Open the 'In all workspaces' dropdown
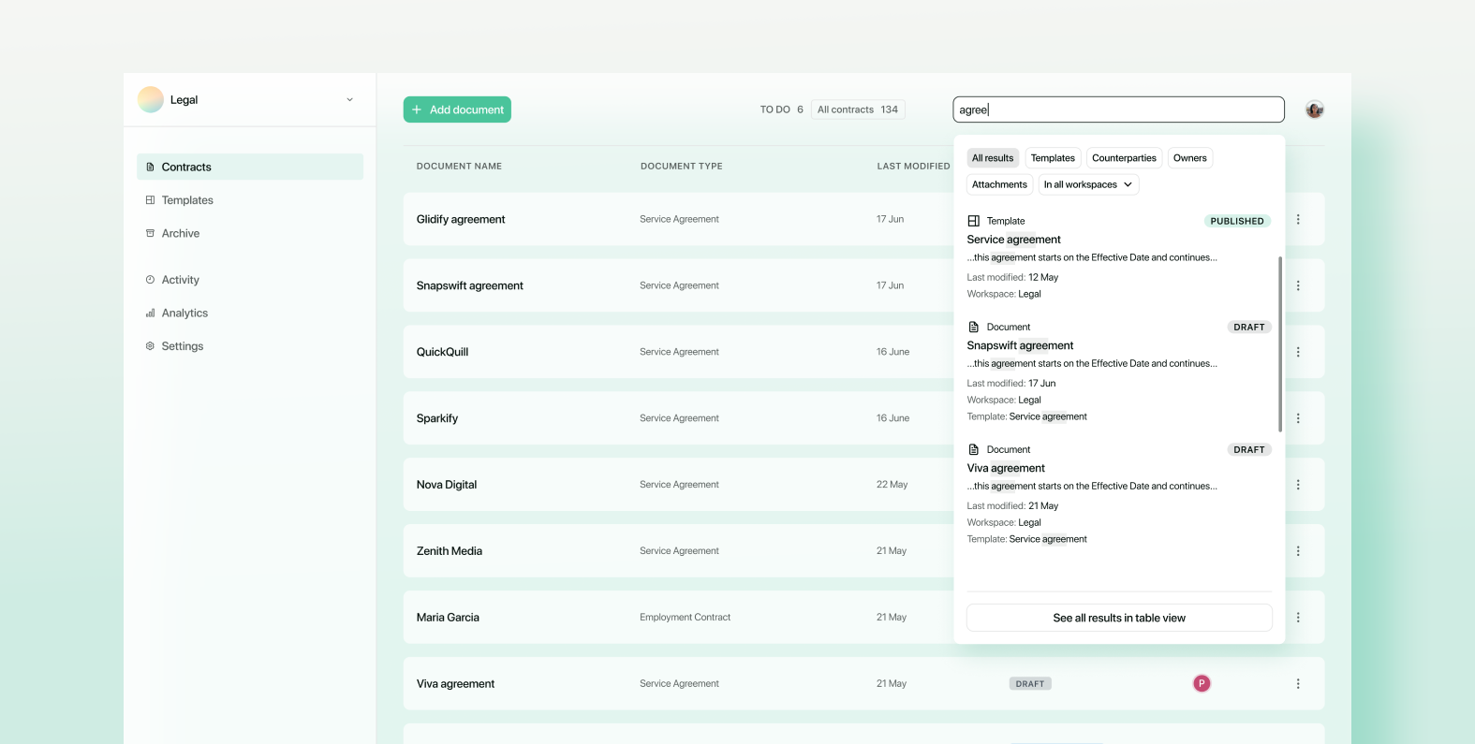1475x744 pixels. 1088,184
